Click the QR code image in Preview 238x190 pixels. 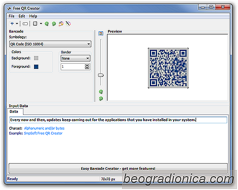pos(168,68)
